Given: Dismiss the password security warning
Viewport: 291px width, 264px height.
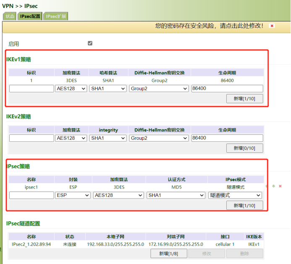Looking at the screenshot, I should tap(272, 26).
